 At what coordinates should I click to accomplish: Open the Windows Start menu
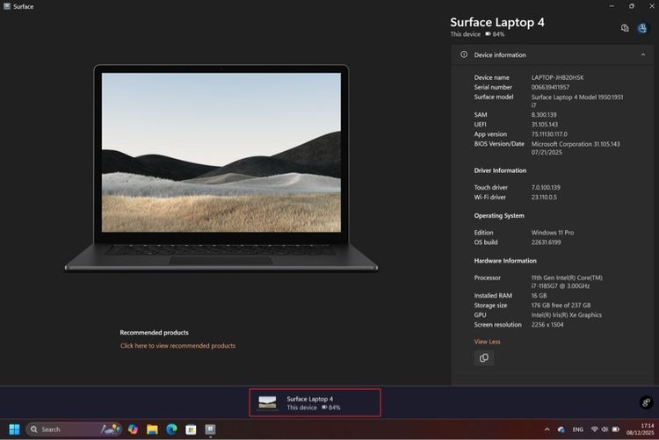(14, 429)
